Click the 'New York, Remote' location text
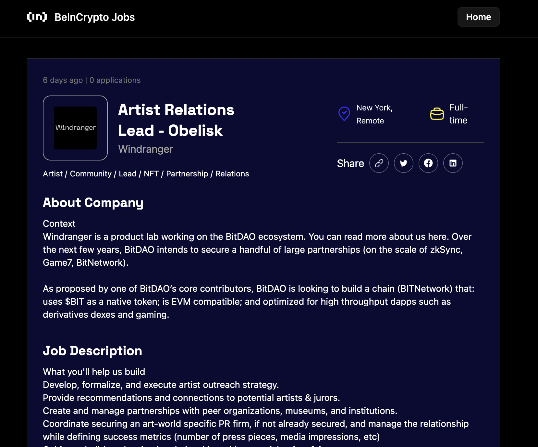The width and height of the screenshot is (538, 447). tap(374, 114)
